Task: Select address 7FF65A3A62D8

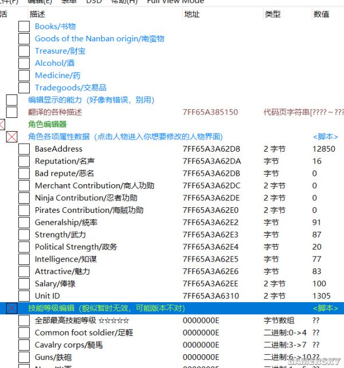Action: pos(212,149)
